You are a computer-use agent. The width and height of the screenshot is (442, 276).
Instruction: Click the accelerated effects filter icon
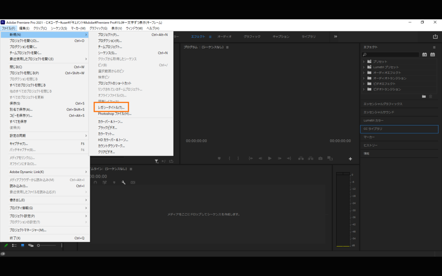(x=425, y=55)
